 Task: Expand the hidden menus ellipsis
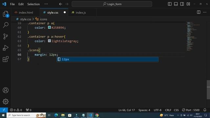46,4
